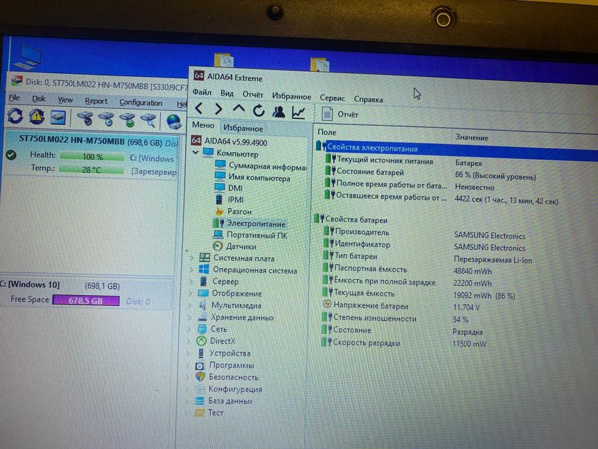Expand the Хранение данных tree node
This screenshot has width=598, height=449.
coord(190,317)
